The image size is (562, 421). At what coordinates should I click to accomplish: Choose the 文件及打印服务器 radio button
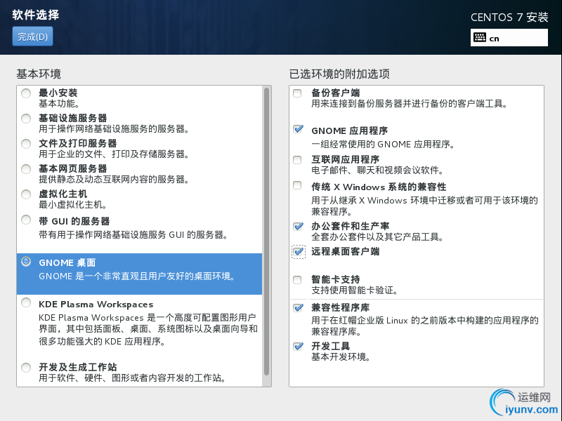point(26,144)
